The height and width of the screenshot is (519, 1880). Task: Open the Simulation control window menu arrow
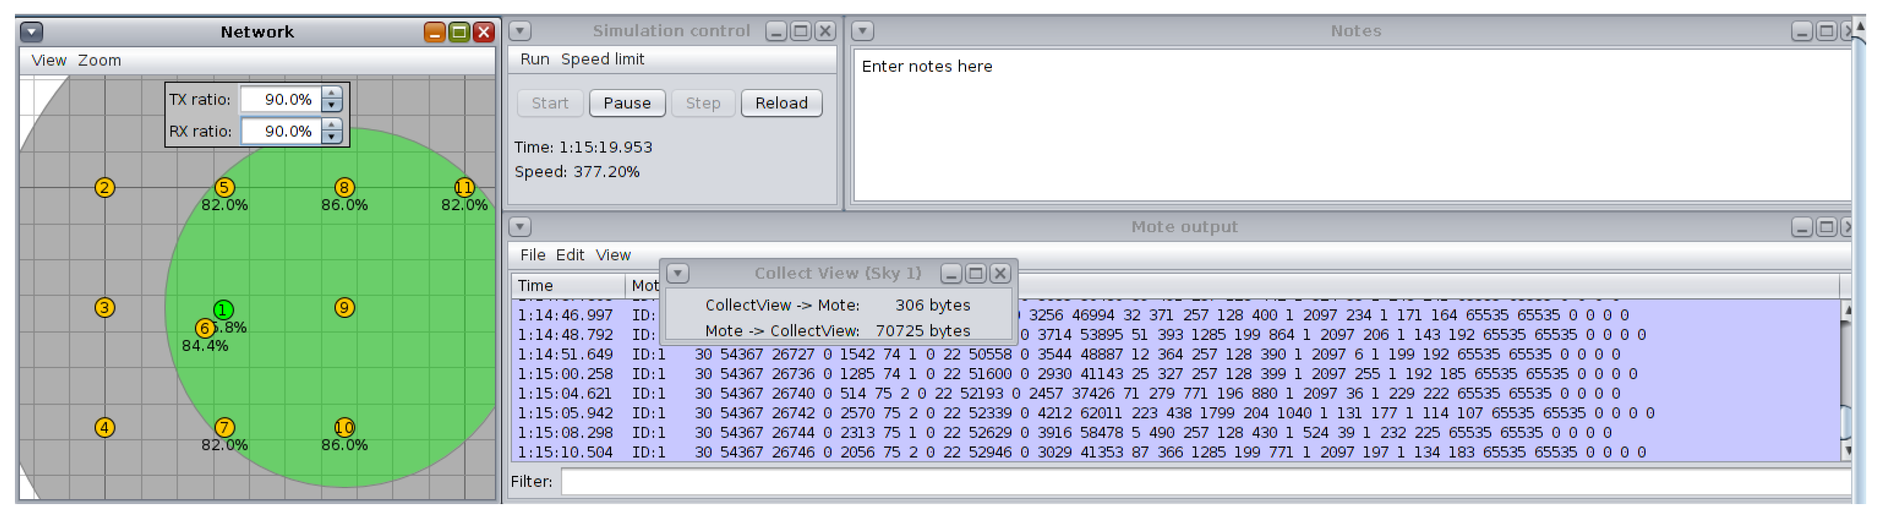point(520,32)
